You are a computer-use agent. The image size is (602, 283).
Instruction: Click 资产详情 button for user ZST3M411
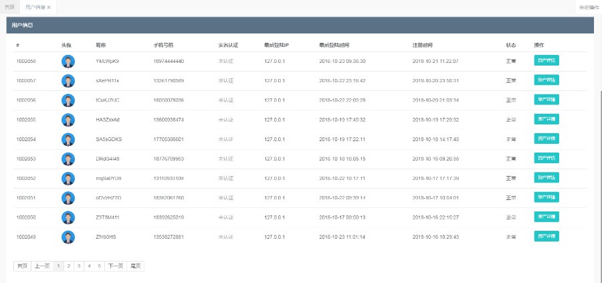point(546,217)
